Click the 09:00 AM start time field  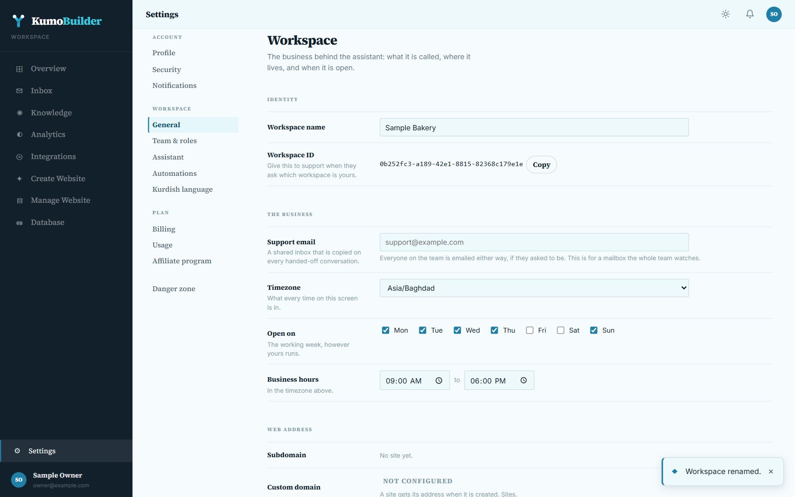[415, 380]
